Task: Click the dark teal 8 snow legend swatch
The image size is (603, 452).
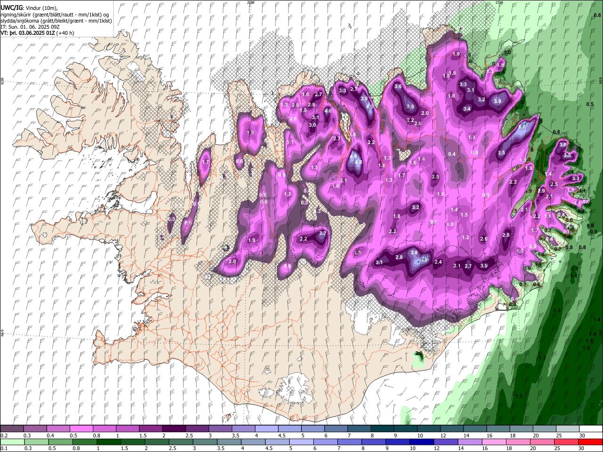Action: point(383,429)
